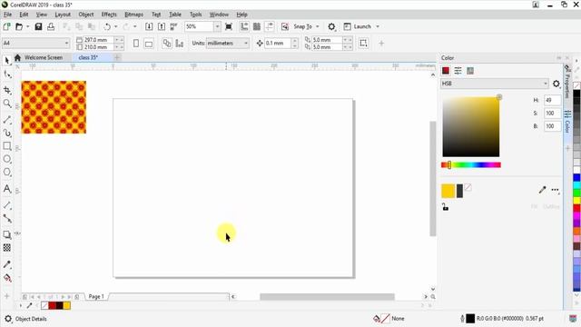Open the Effects menu
Screen dimensions: 581x327
pos(109,15)
